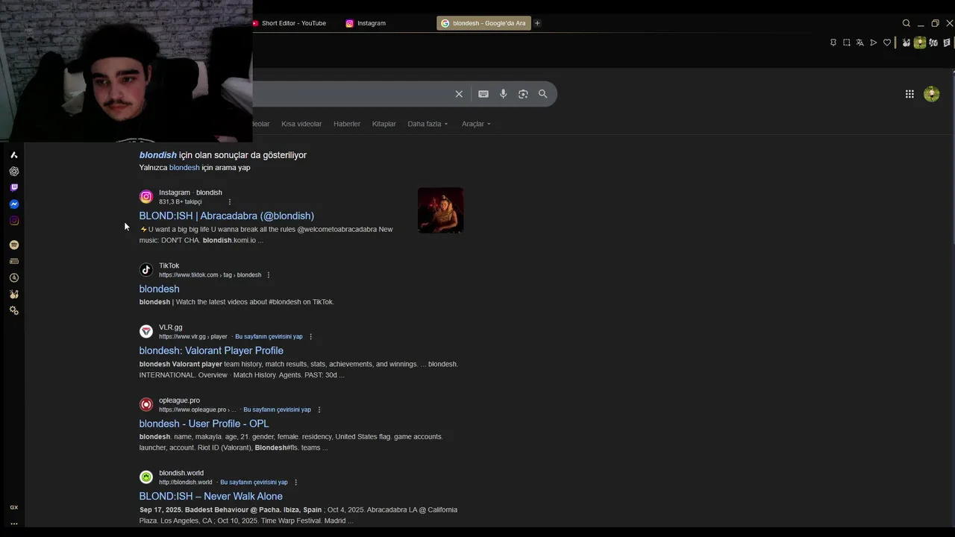Screen dimensions: 955x537
Task: Translate the blondish.world page link
Action: 254,483
